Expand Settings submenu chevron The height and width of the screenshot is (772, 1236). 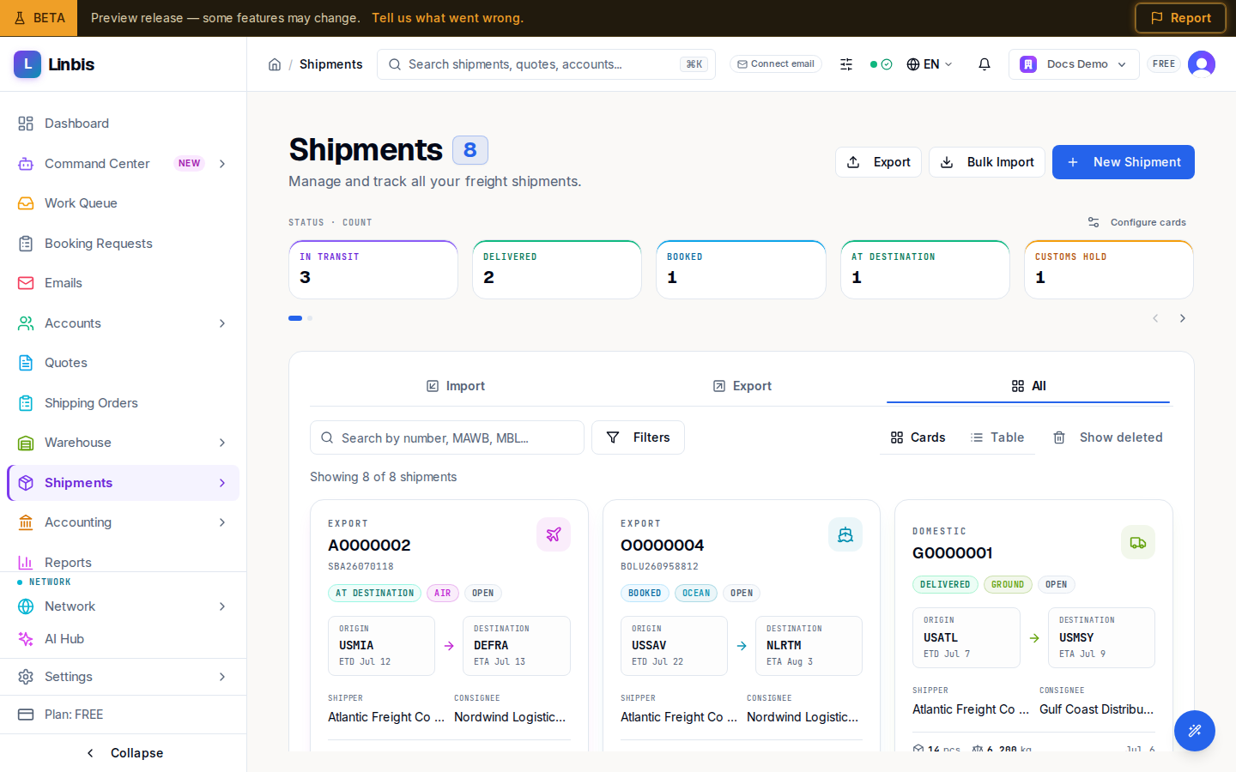click(222, 677)
